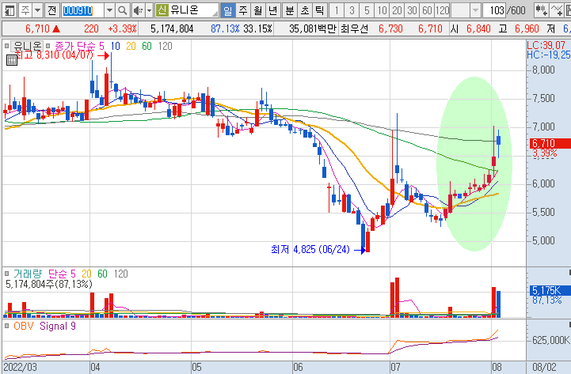Click the 유니온 chart legend label
571x374 pixels.
(x=27, y=46)
